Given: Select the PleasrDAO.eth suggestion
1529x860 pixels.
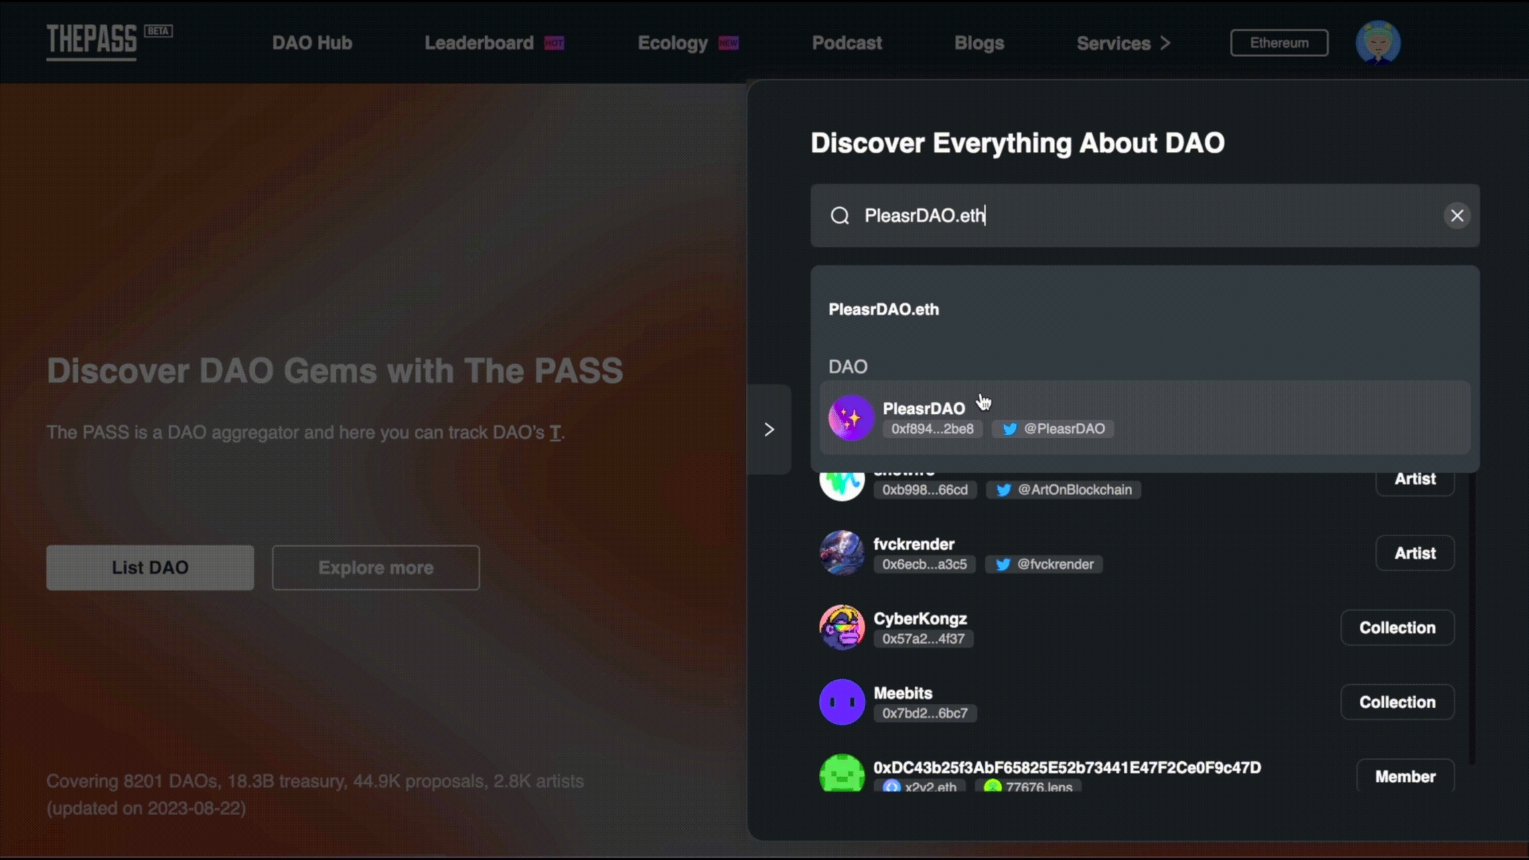Looking at the screenshot, I should click(x=884, y=310).
